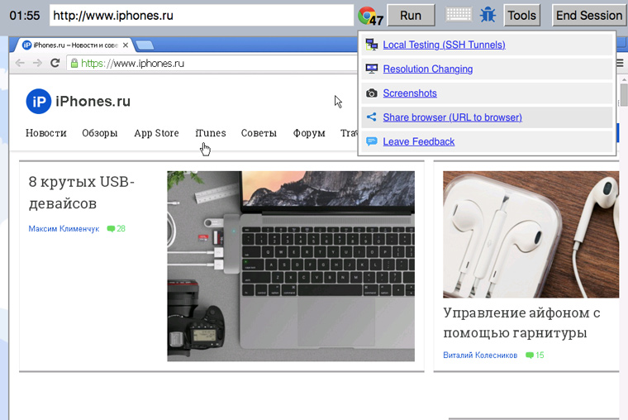Open article Управление айфоном с помощью гарнитуры
The width and height of the screenshot is (628, 420).
(x=521, y=322)
